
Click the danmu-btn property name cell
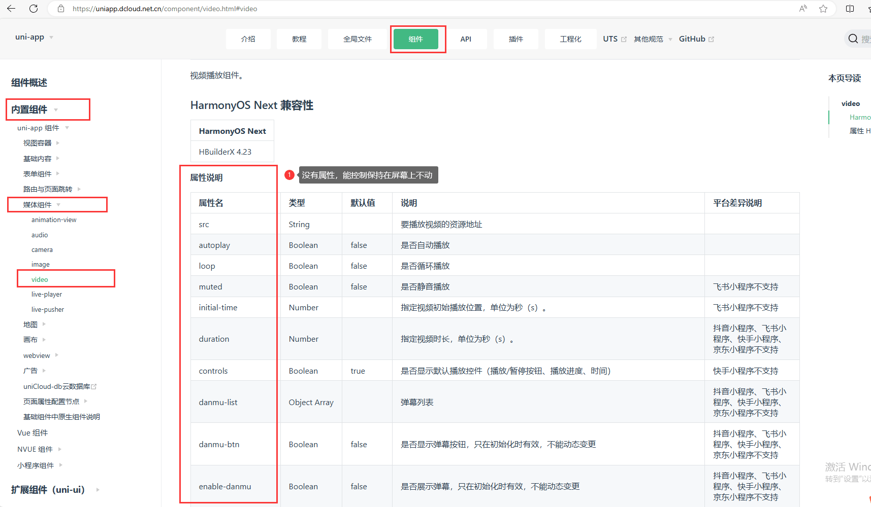[235, 444]
